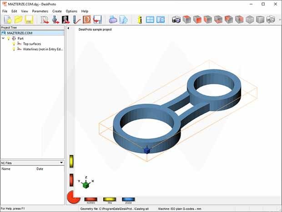Select the Part item in the tree

pos(20,39)
